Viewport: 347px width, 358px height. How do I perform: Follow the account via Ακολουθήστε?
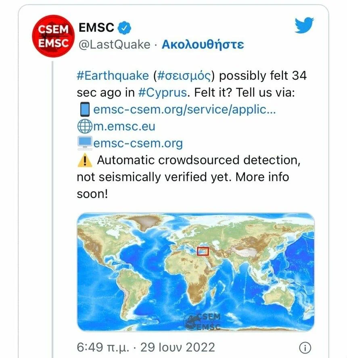pyautogui.click(x=203, y=44)
